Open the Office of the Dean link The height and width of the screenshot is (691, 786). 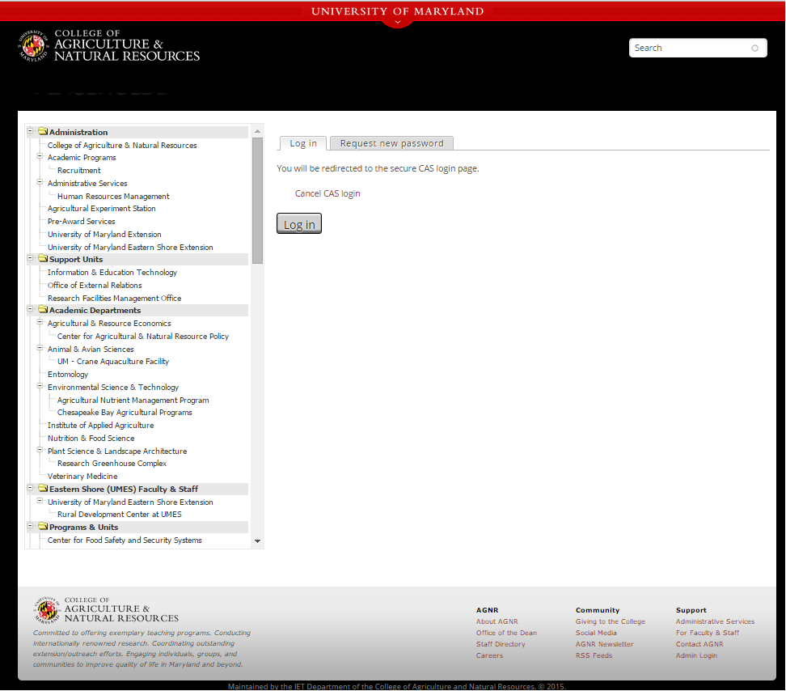506,634
